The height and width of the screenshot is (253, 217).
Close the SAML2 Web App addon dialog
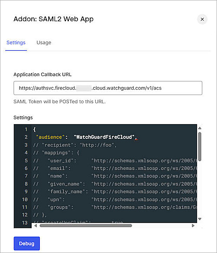[x=202, y=19]
